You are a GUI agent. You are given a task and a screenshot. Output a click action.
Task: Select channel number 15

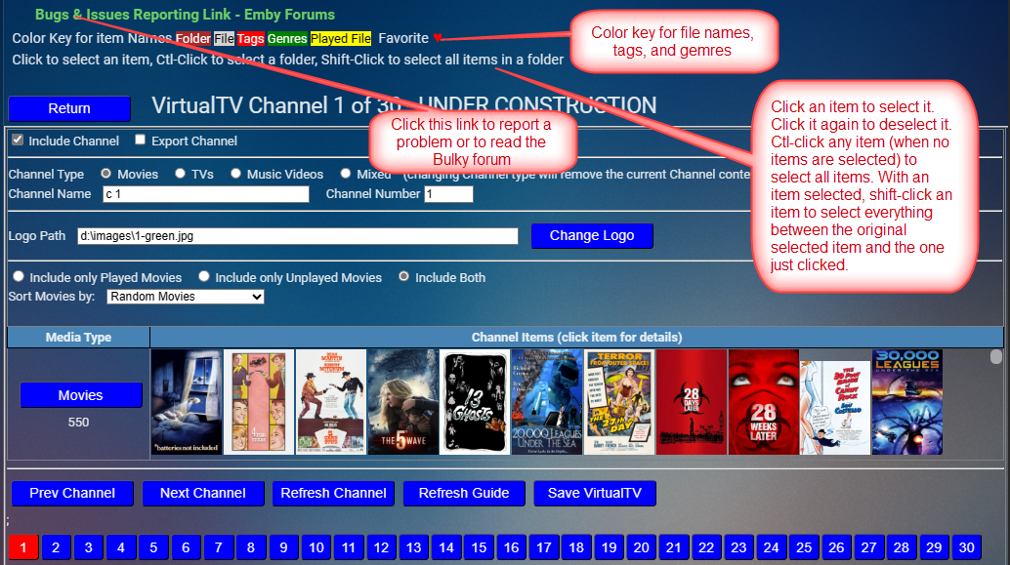pyautogui.click(x=479, y=547)
